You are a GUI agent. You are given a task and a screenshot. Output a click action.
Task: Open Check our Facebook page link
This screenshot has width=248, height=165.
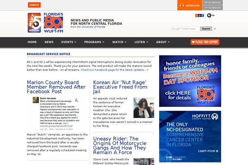click(114, 70)
